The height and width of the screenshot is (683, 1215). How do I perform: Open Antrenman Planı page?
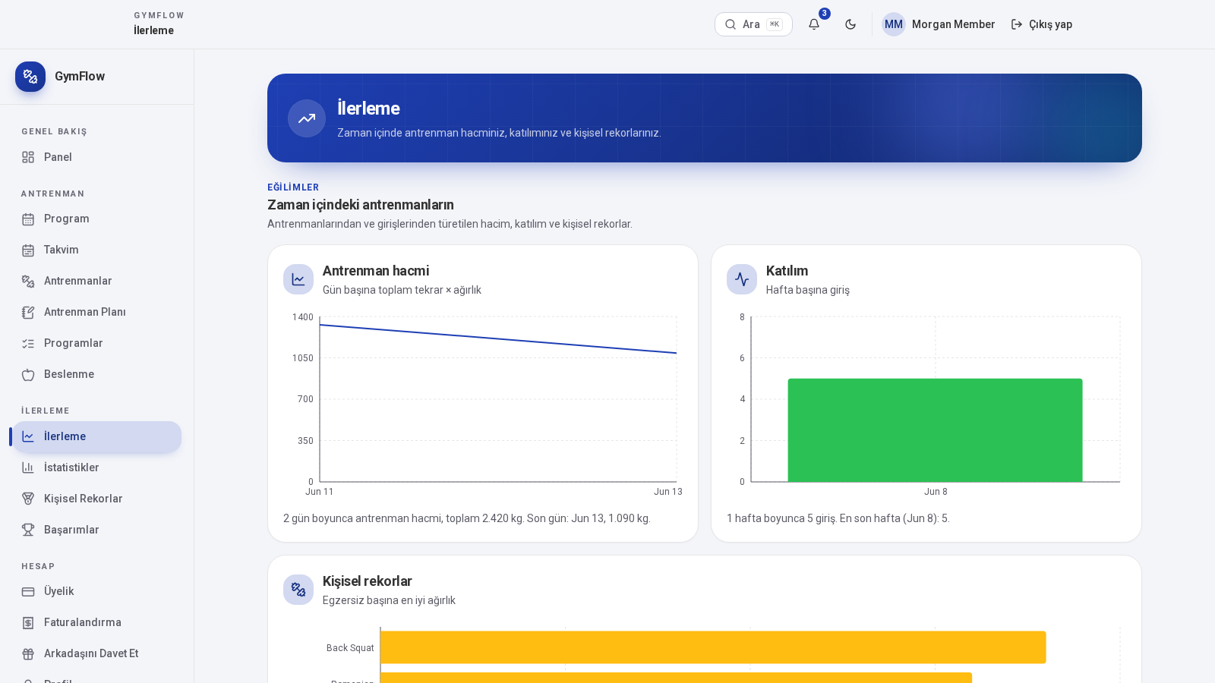click(x=97, y=312)
